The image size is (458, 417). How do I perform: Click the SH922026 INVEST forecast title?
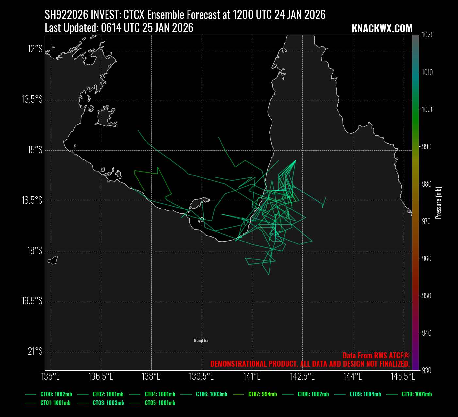pyautogui.click(x=185, y=15)
